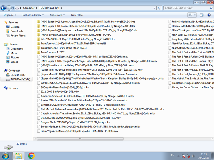Select Seventh.Son.2014 folder icon
Screen dimensions: 214x160
click(39, 35)
